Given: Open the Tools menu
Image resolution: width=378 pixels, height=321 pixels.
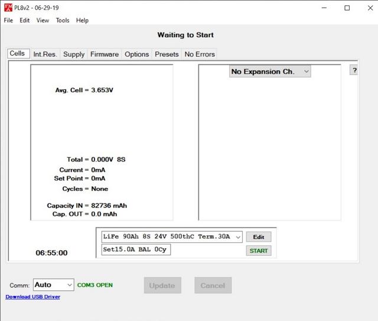Looking at the screenshot, I should (x=63, y=20).
